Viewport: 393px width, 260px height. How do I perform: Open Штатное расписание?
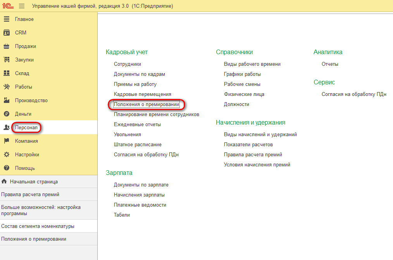pos(138,145)
